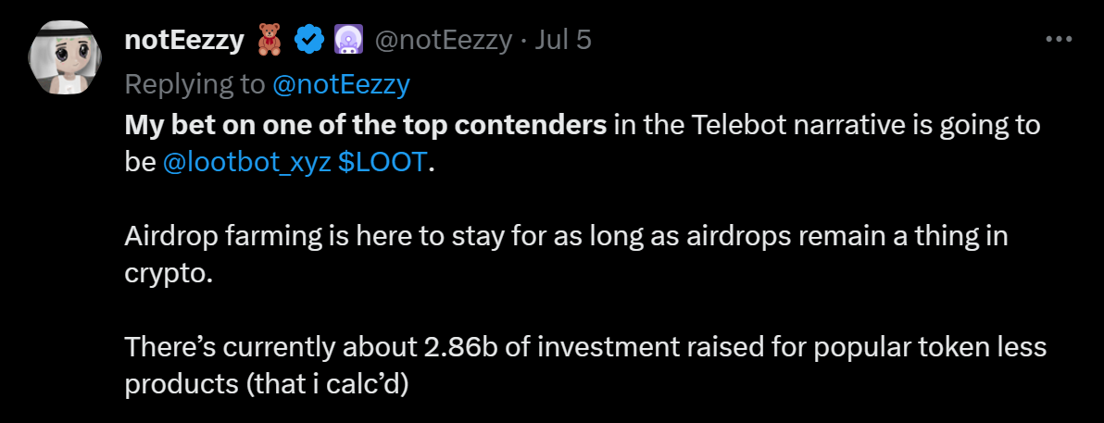The width and height of the screenshot is (1104, 423).
Task: Click the bold "My bet on one" text
Action: [x=209, y=125]
